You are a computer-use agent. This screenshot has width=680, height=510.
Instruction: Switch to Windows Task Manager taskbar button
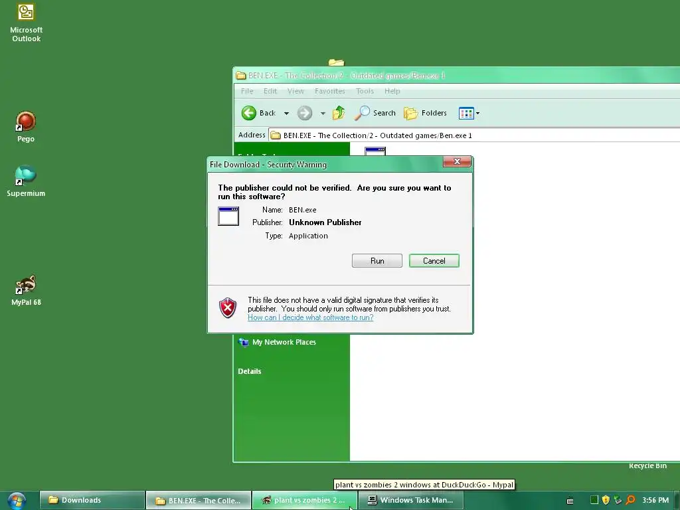(x=410, y=500)
